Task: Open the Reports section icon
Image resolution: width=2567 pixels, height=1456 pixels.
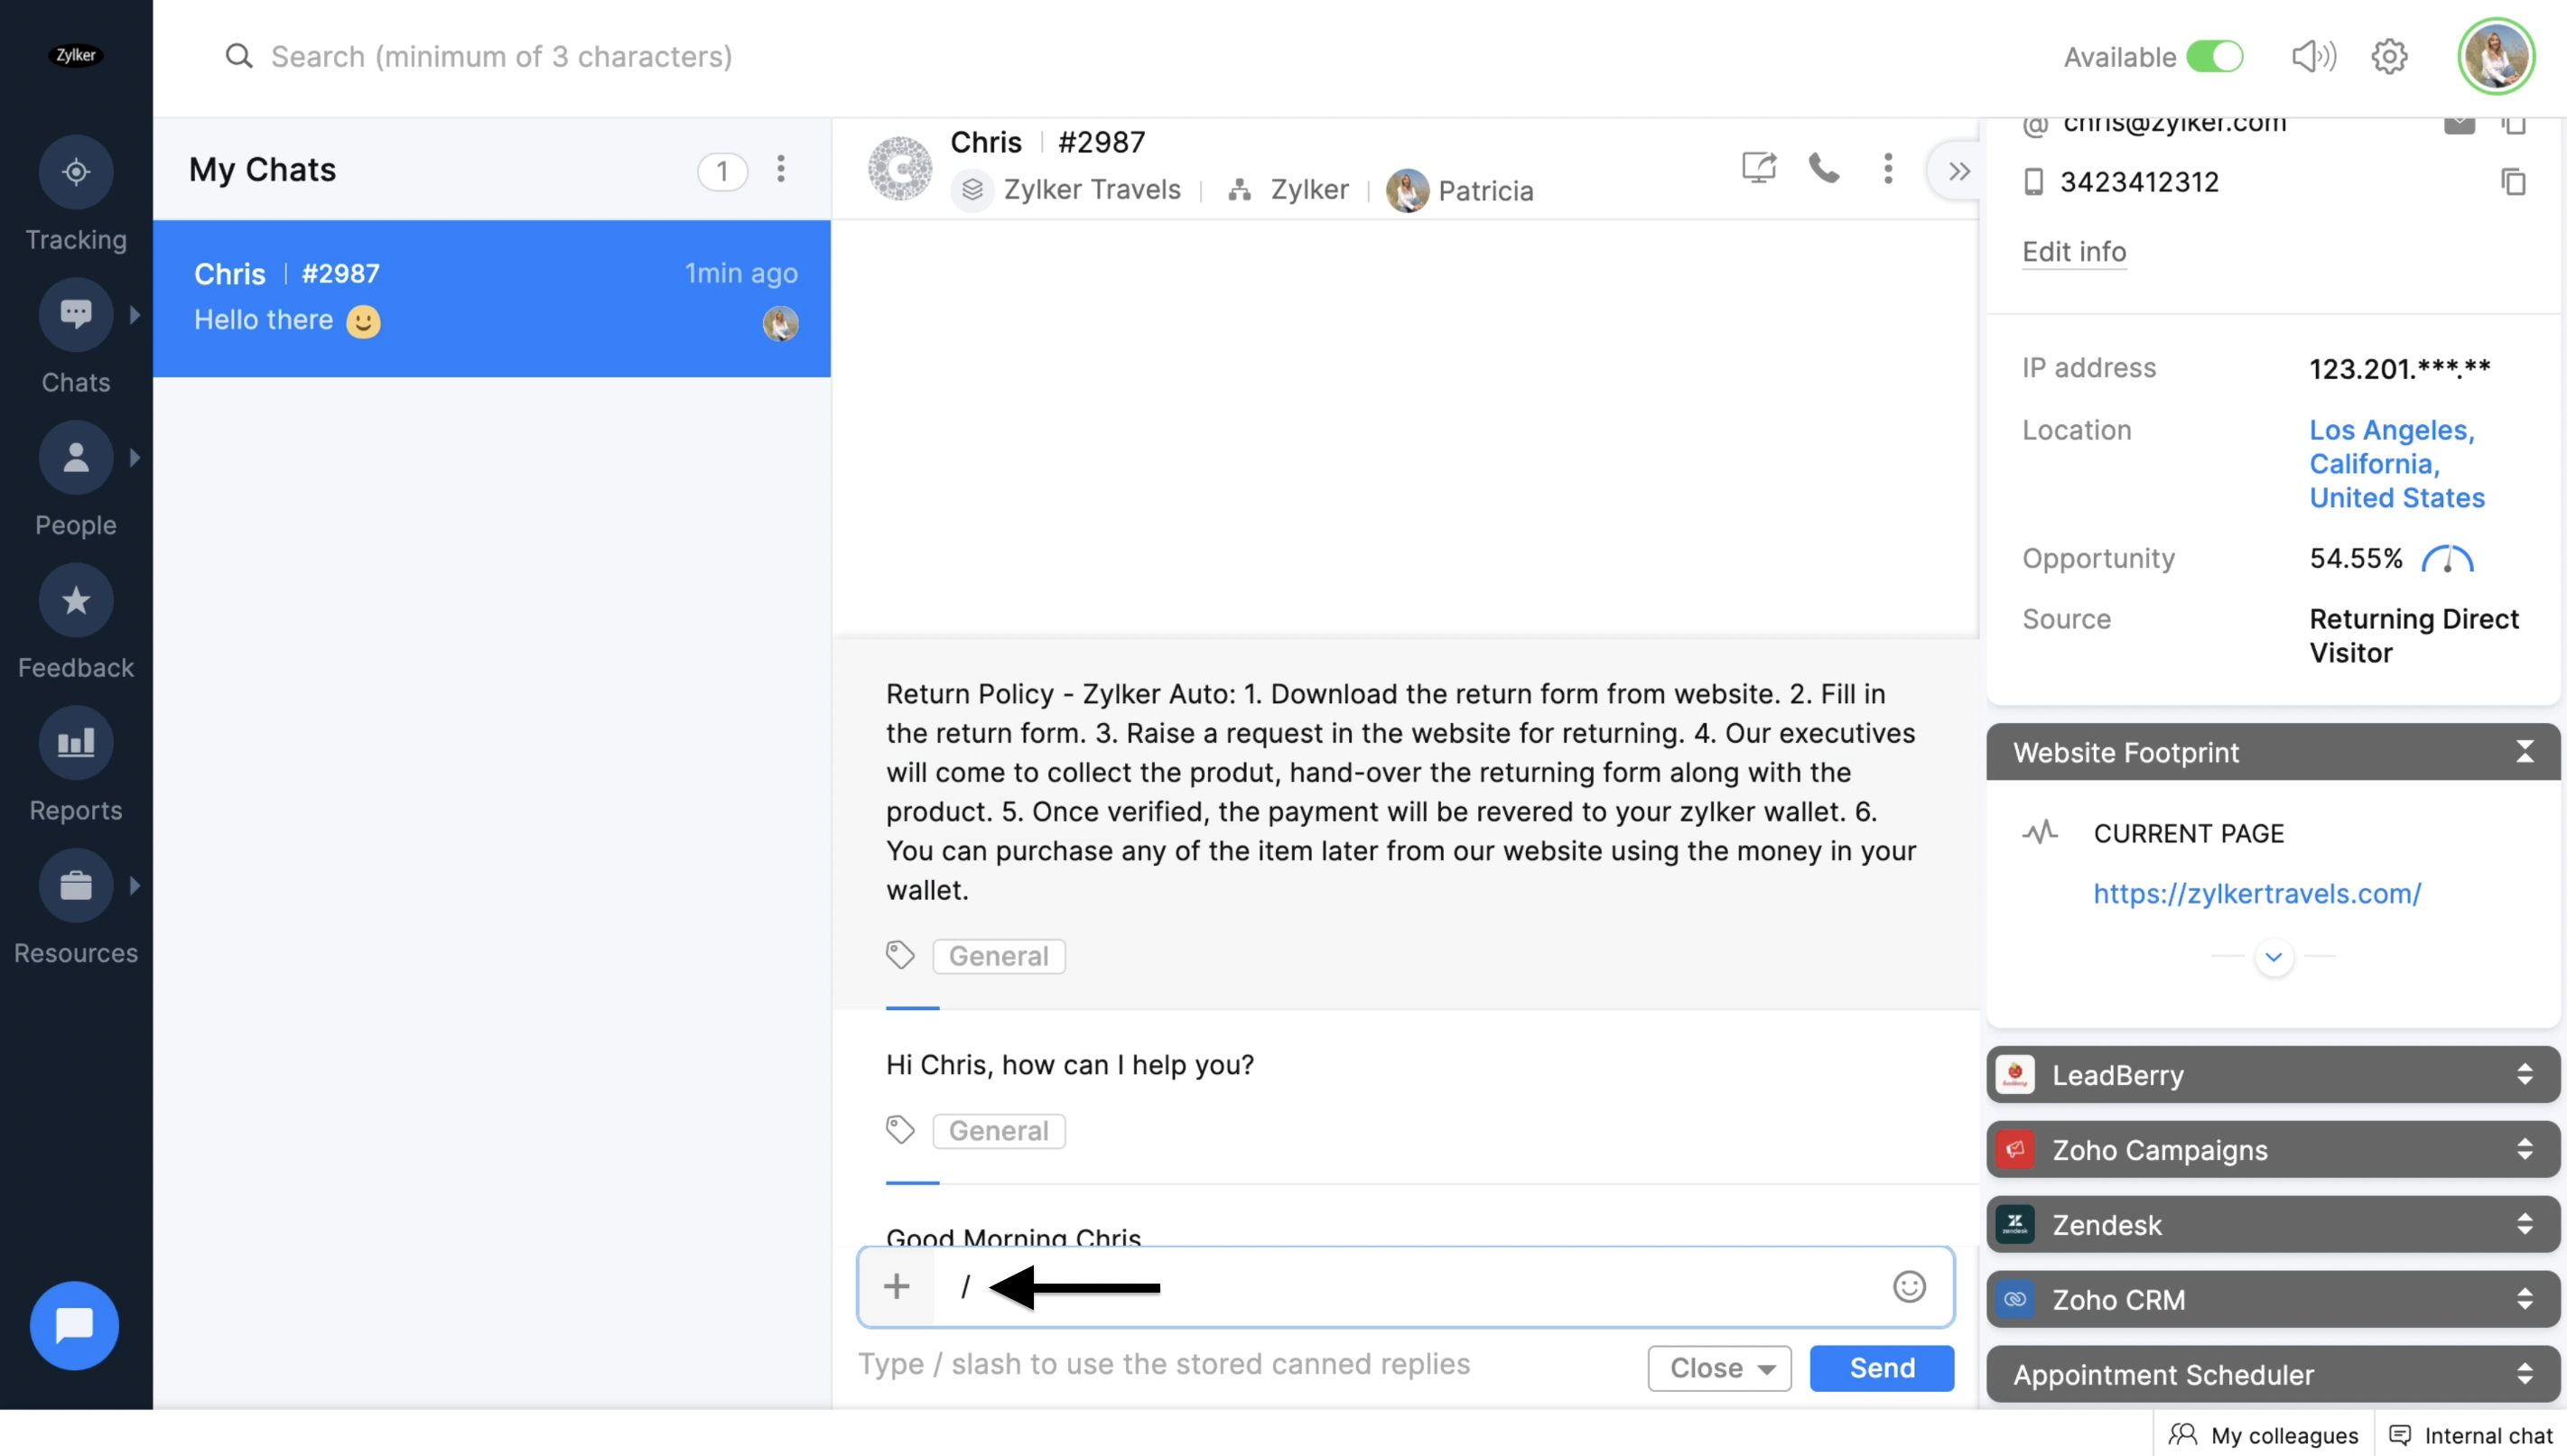Action: [76, 743]
